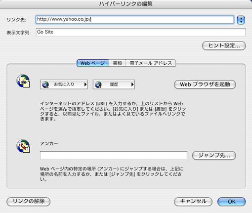Click the キャンセル button
This screenshot has width=252, height=213.
click(x=193, y=201)
